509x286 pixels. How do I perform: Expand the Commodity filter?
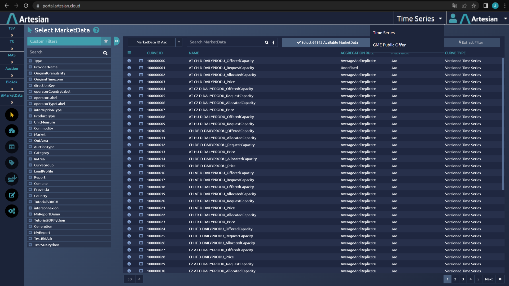pyautogui.click(x=30, y=128)
